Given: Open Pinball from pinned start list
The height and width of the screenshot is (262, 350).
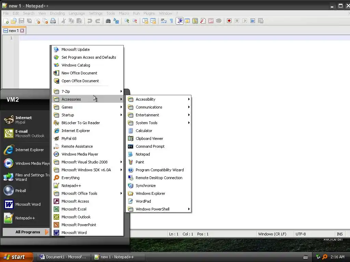Looking at the screenshot, I should 26,191.
